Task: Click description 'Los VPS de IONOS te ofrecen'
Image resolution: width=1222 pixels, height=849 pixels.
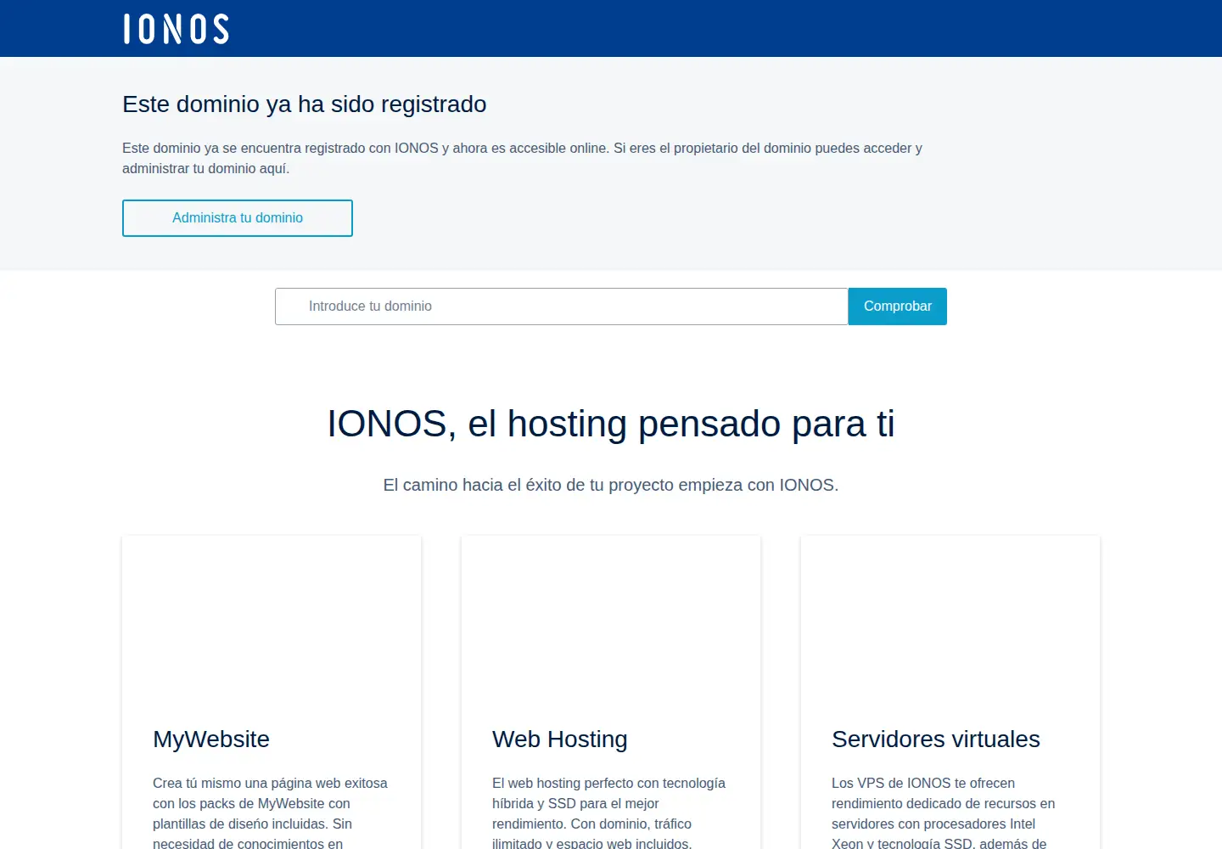Action: coord(944,812)
